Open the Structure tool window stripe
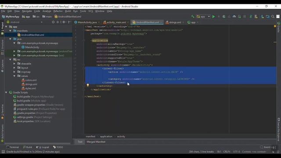 pyautogui.click(x=2, y=47)
